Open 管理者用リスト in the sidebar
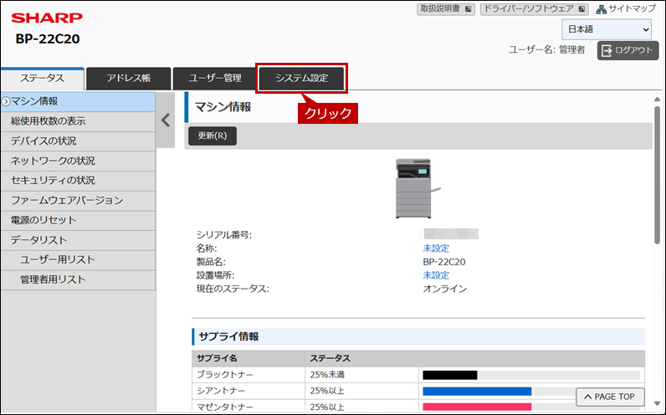Screen dimensions: 666x415 (x=78, y=280)
